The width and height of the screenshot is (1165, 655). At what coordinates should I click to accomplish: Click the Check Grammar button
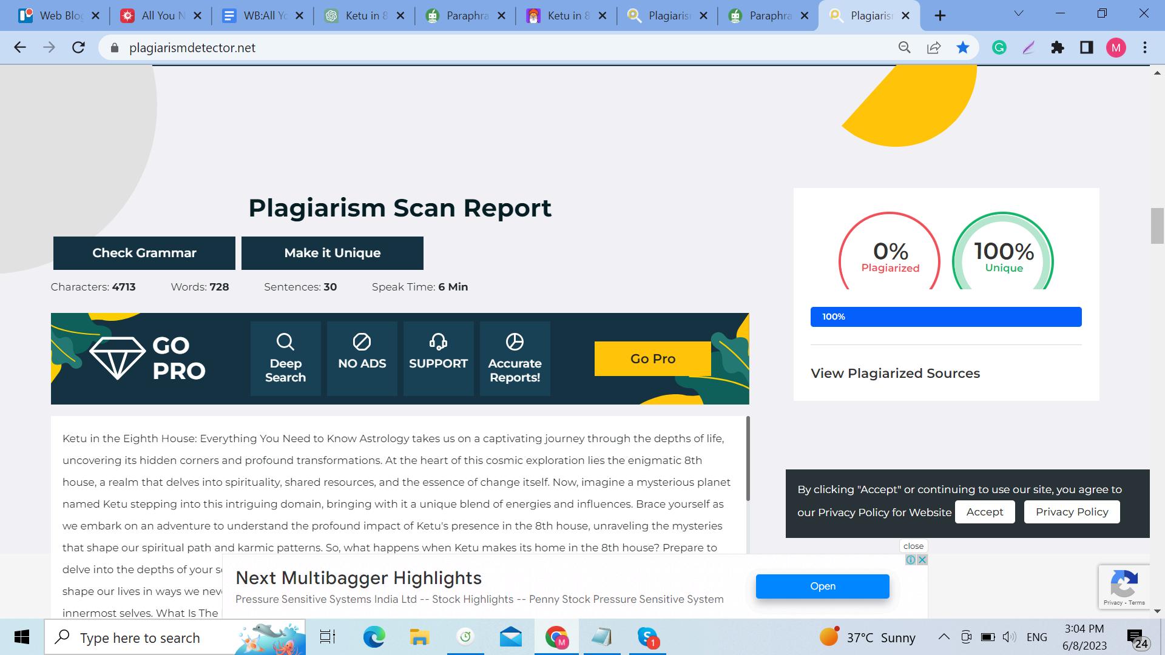coord(144,253)
